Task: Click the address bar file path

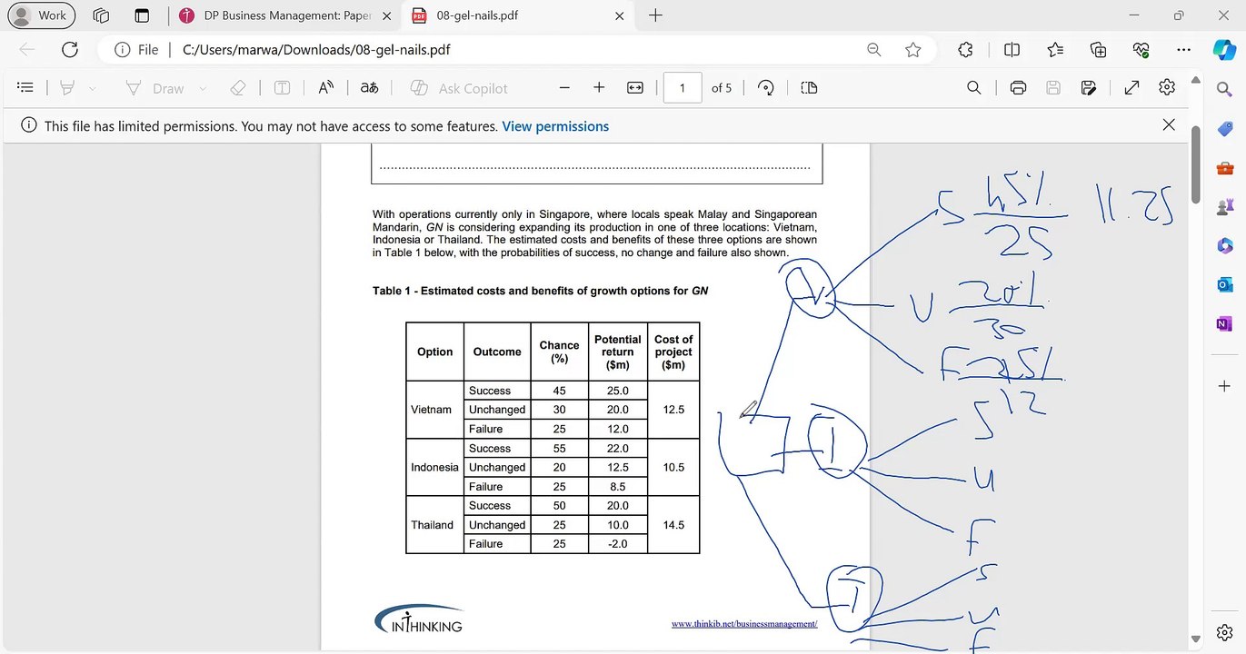Action: click(x=316, y=50)
